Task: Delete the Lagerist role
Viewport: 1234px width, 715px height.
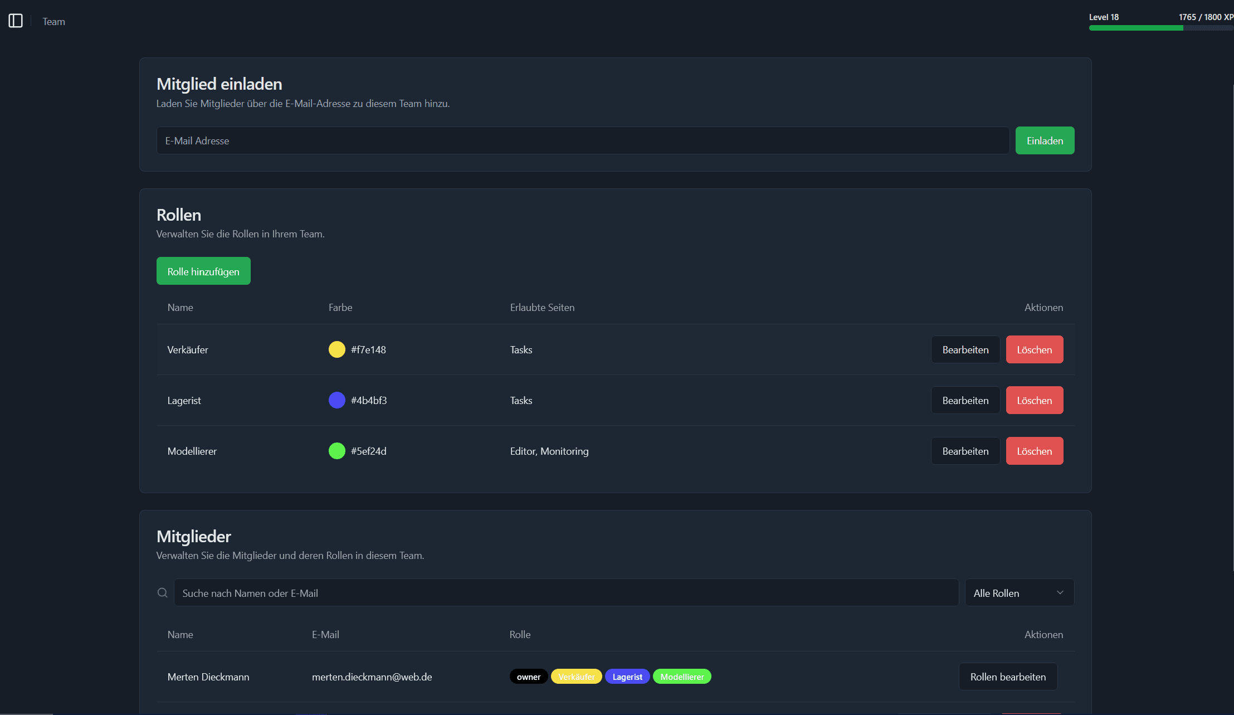Action: 1035,400
